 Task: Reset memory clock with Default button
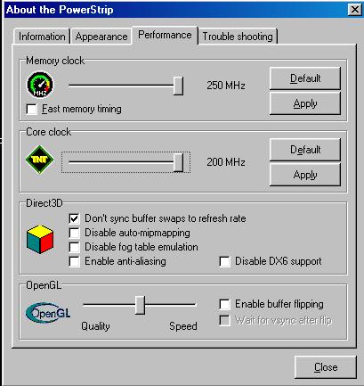(305, 78)
